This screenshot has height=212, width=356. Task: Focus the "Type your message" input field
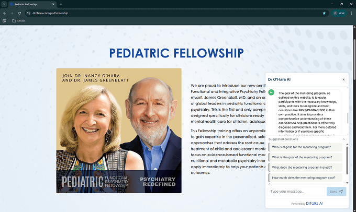pyautogui.click(x=296, y=192)
